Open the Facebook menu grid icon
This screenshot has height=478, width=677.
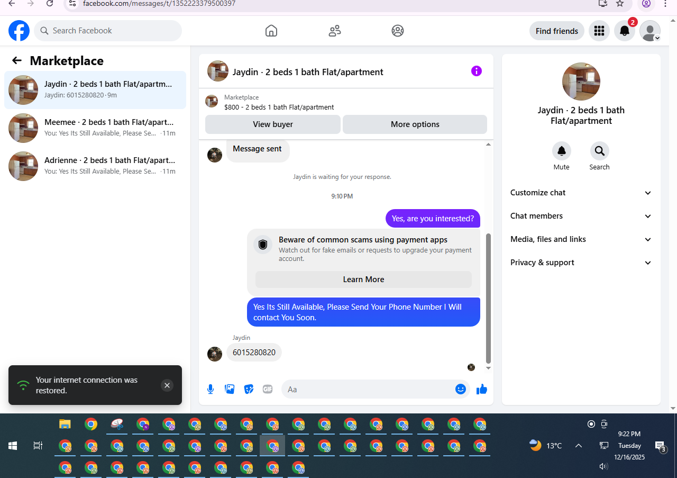pyautogui.click(x=599, y=31)
